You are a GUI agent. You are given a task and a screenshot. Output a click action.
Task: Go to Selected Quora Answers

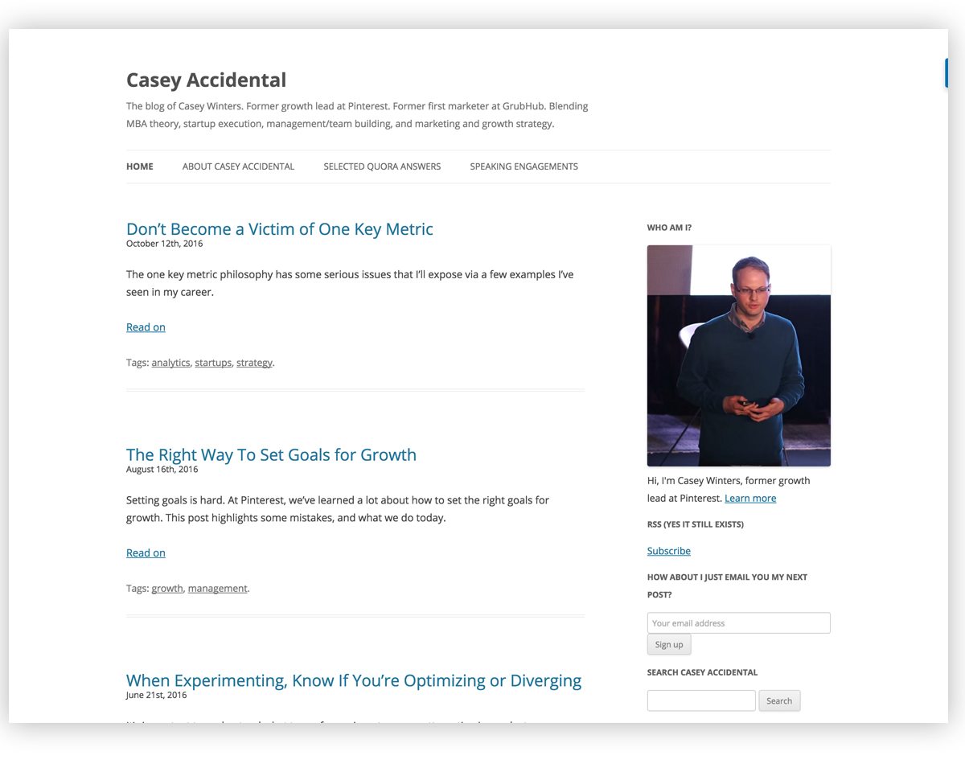tap(382, 166)
